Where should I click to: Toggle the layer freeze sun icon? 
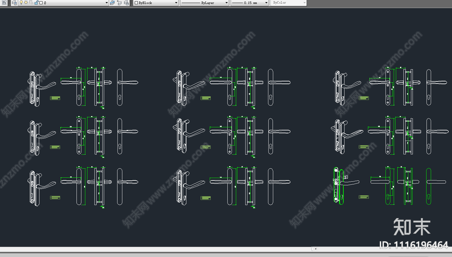click(x=26, y=2)
